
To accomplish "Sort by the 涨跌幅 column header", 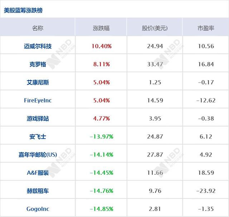I will (102, 28).
